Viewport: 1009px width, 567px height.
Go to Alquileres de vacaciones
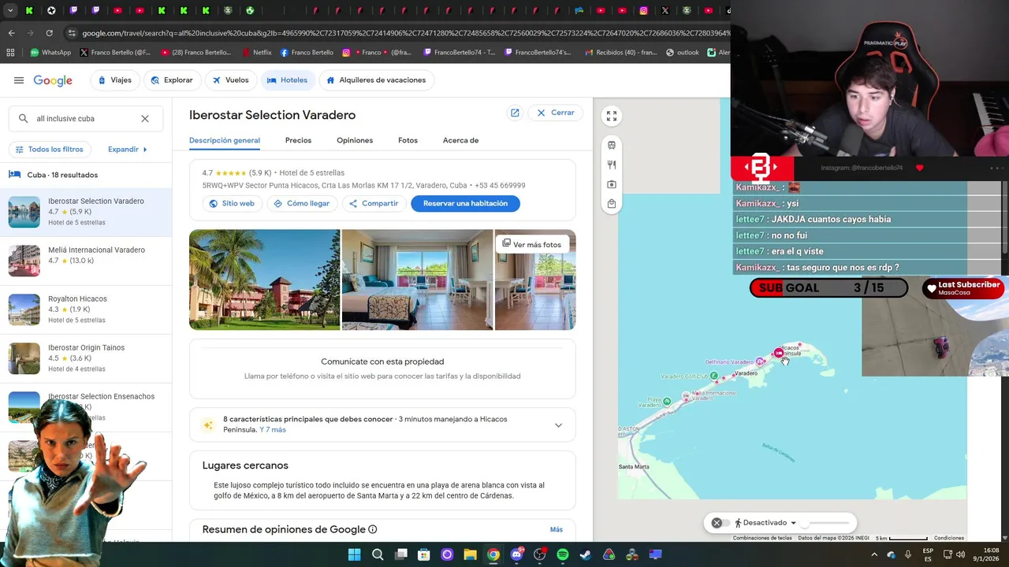point(376,80)
